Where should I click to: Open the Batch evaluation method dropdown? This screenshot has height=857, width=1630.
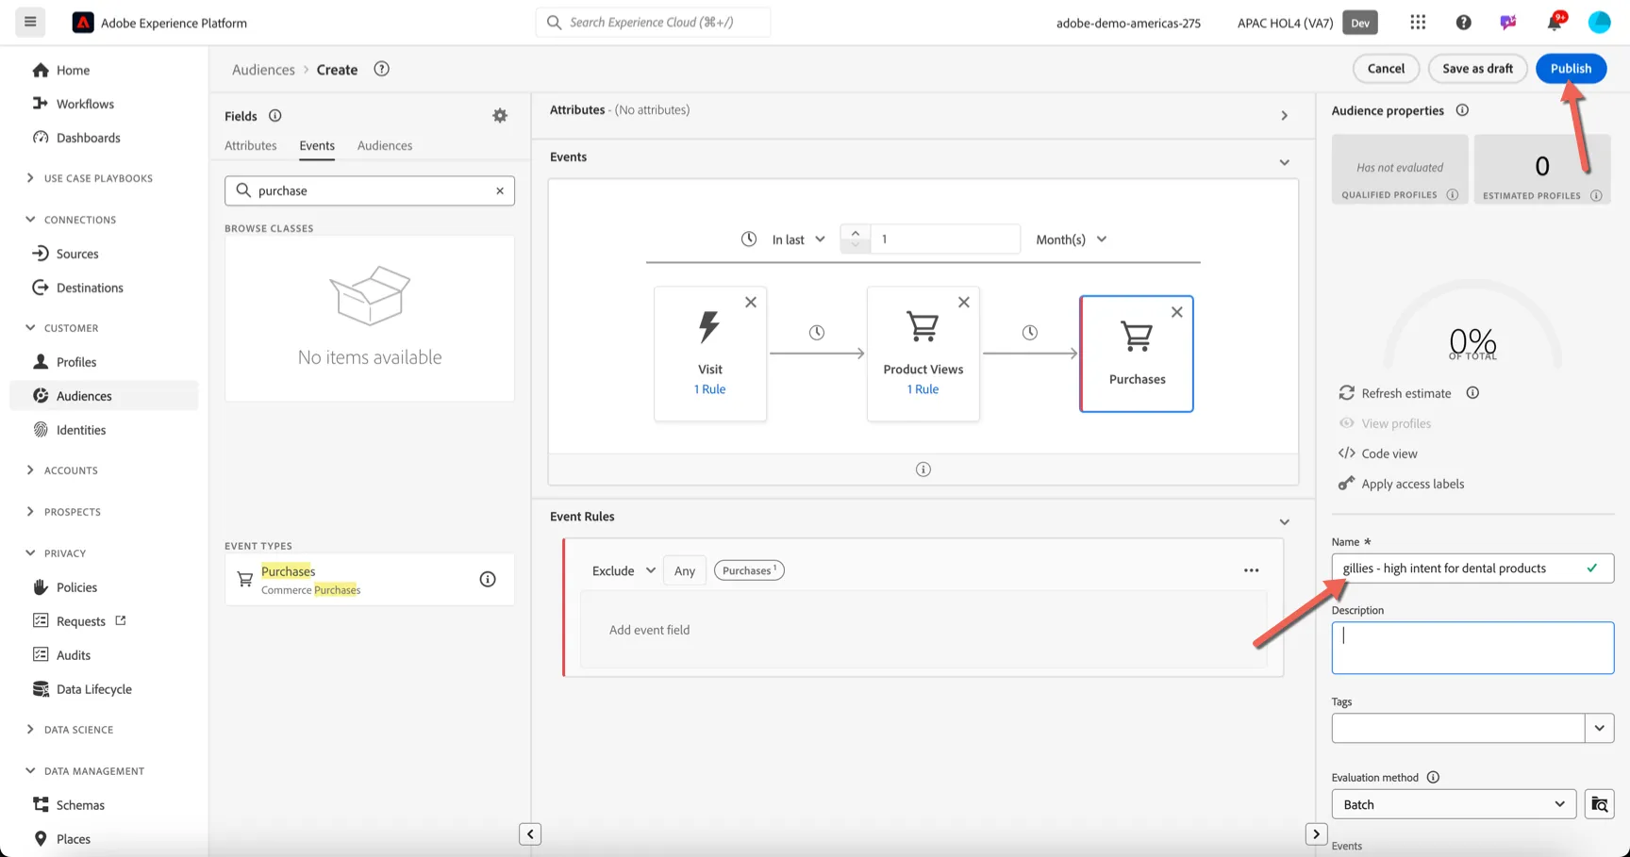(1454, 804)
